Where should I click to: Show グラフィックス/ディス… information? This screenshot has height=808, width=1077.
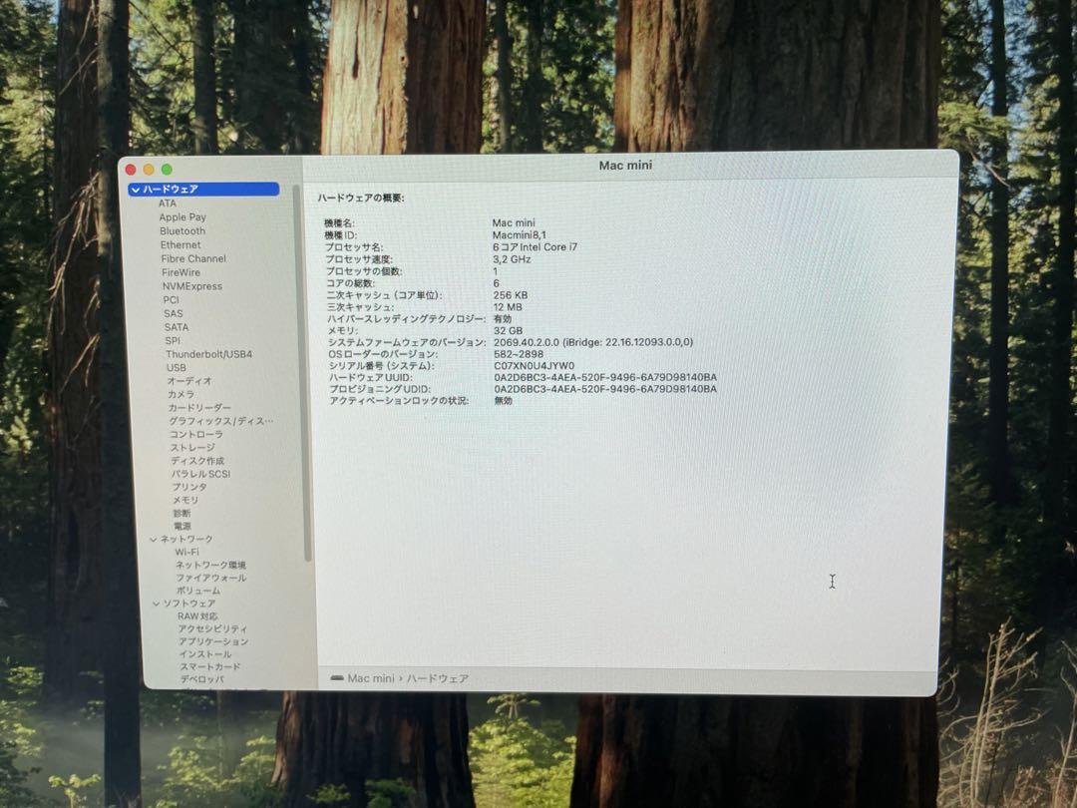click(x=221, y=421)
